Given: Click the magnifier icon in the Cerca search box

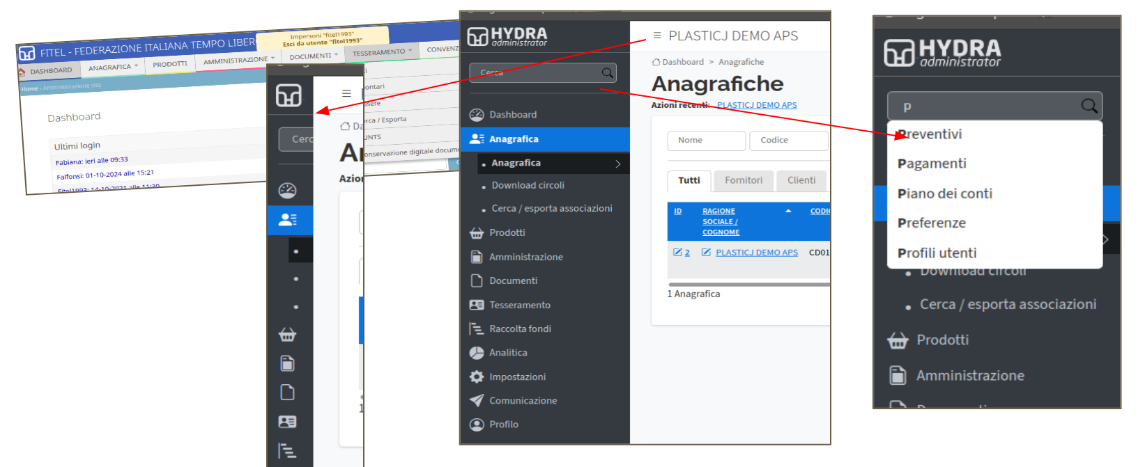Looking at the screenshot, I should point(608,72).
